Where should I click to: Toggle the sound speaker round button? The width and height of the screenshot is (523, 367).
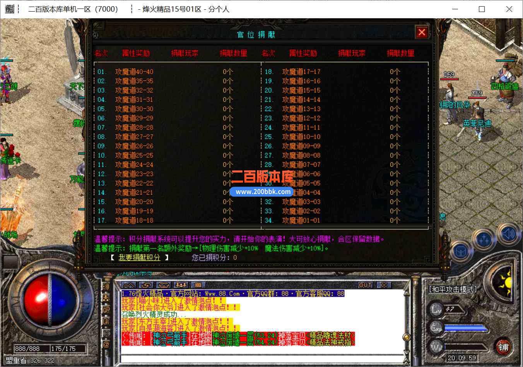[509, 233]
